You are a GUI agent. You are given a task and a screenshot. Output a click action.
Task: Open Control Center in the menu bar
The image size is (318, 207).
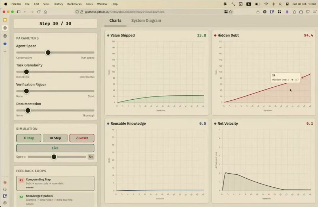tap(287, 4)
